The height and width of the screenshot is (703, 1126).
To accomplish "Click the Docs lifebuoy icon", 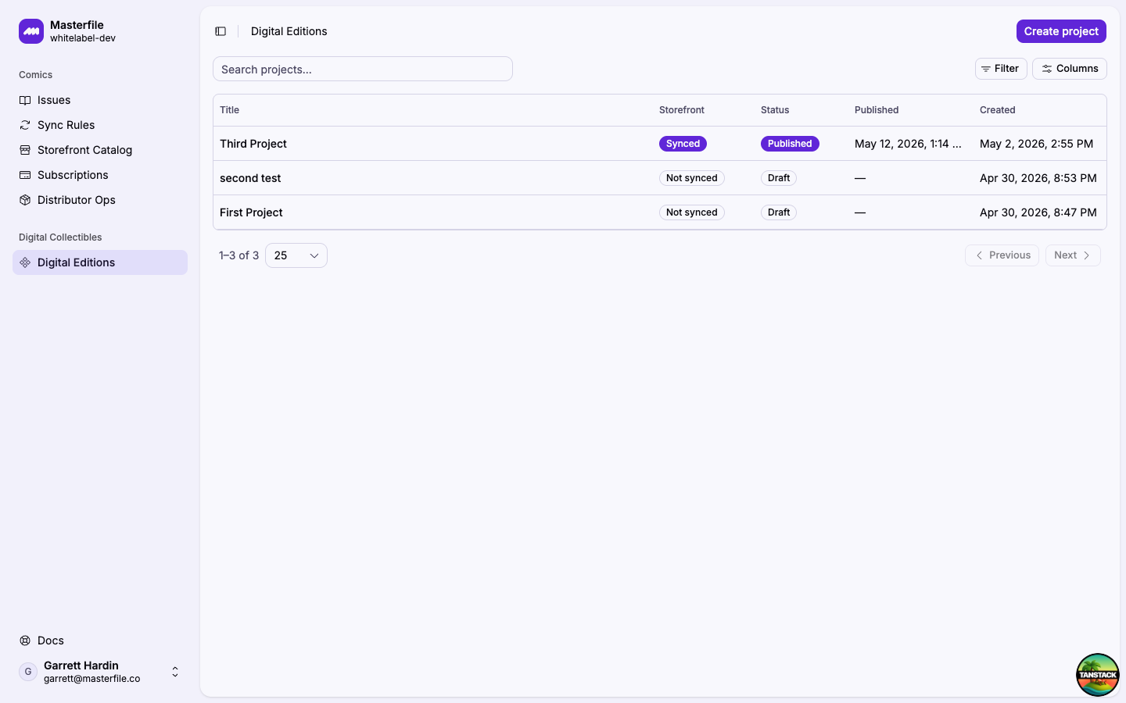I will [25, 641].
